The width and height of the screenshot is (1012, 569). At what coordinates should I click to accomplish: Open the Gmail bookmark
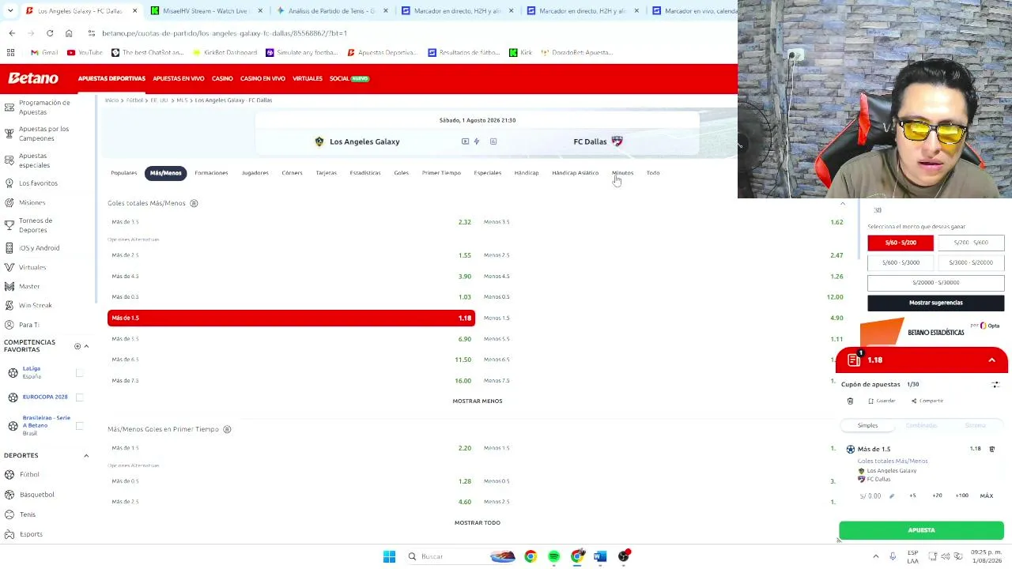tap(44, 52)
